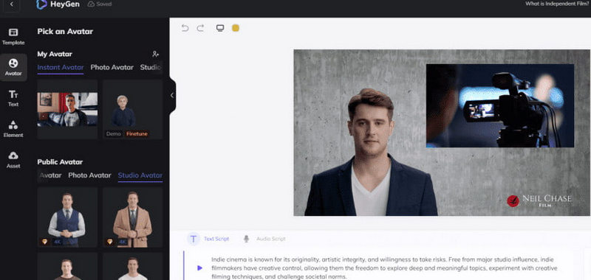This screenshot has width=591, height=280.
Task: Select the Neil Chase Film logo on canvas
Action: (x=539, y=201)
